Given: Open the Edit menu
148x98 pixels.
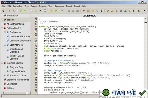Looking at the screenshot, I should click(x=9, y=6).
